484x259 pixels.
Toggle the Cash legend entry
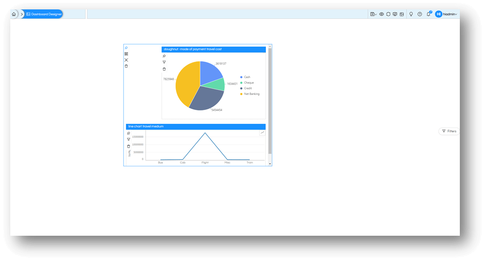click(x=245, y=77)
